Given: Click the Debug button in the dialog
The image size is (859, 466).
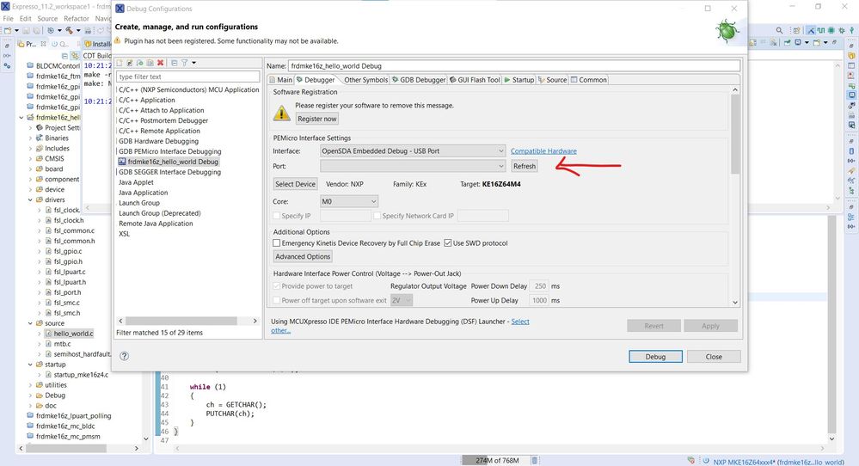Looking at the screenshot, I should 655,357.
